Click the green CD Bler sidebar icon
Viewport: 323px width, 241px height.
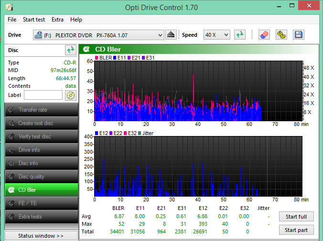pos(11,190)
